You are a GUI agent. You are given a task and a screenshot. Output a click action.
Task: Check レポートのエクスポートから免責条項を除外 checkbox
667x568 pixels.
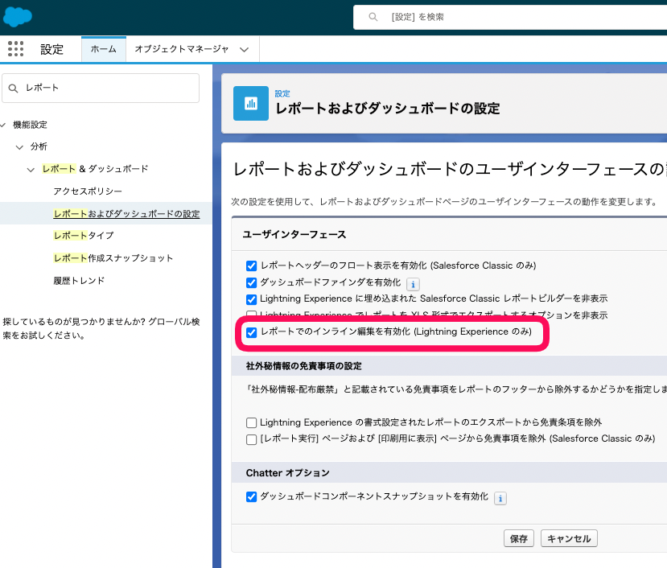pos(251,422)
